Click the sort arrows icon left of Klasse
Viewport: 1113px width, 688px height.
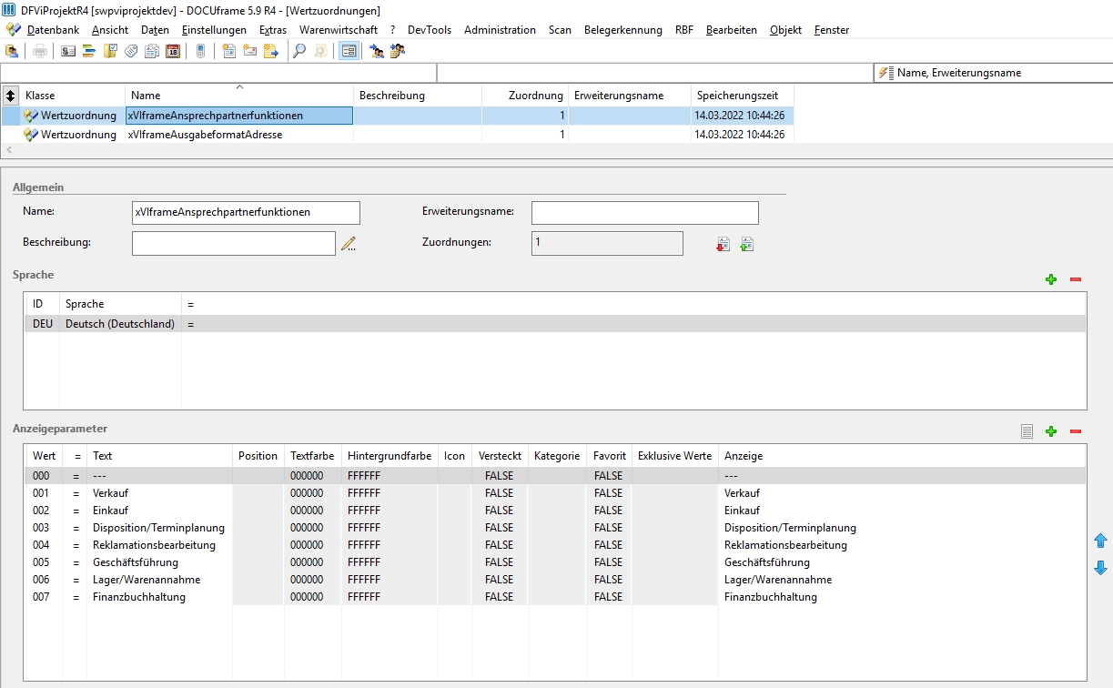11,95
